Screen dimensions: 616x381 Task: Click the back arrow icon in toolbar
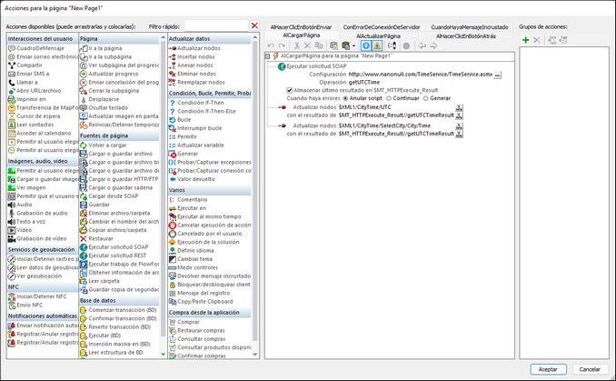422,46
